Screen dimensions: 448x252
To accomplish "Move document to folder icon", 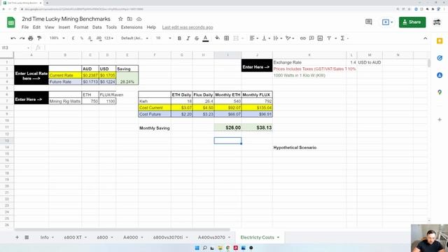I will tap(129, 19).
